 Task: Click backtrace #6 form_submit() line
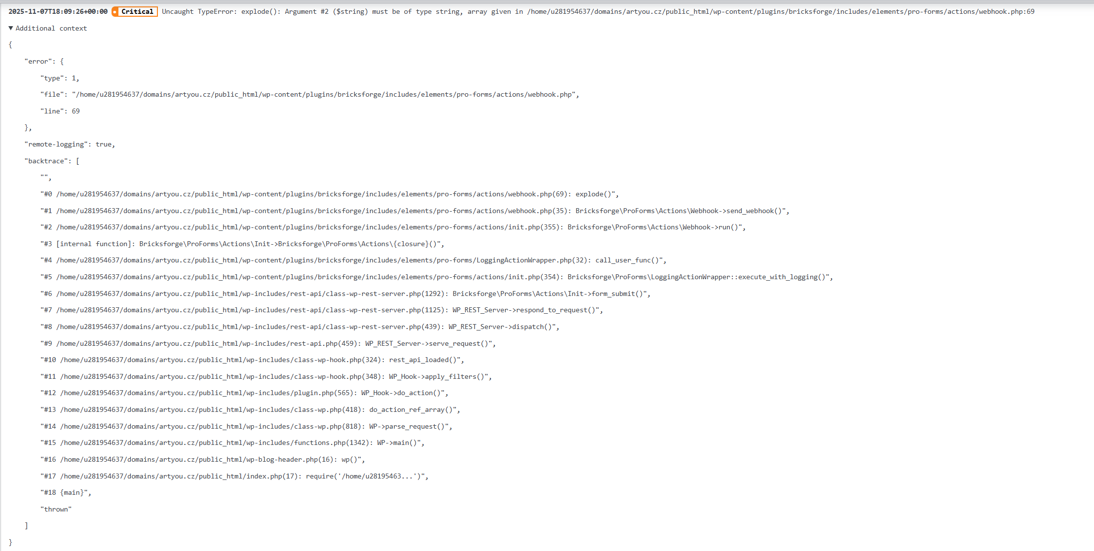345,294
